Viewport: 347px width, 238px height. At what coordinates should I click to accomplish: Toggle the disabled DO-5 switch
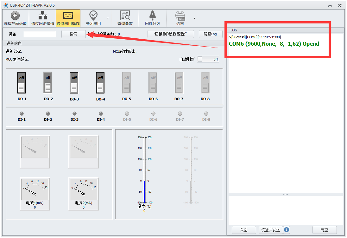(x=127, y=83)
